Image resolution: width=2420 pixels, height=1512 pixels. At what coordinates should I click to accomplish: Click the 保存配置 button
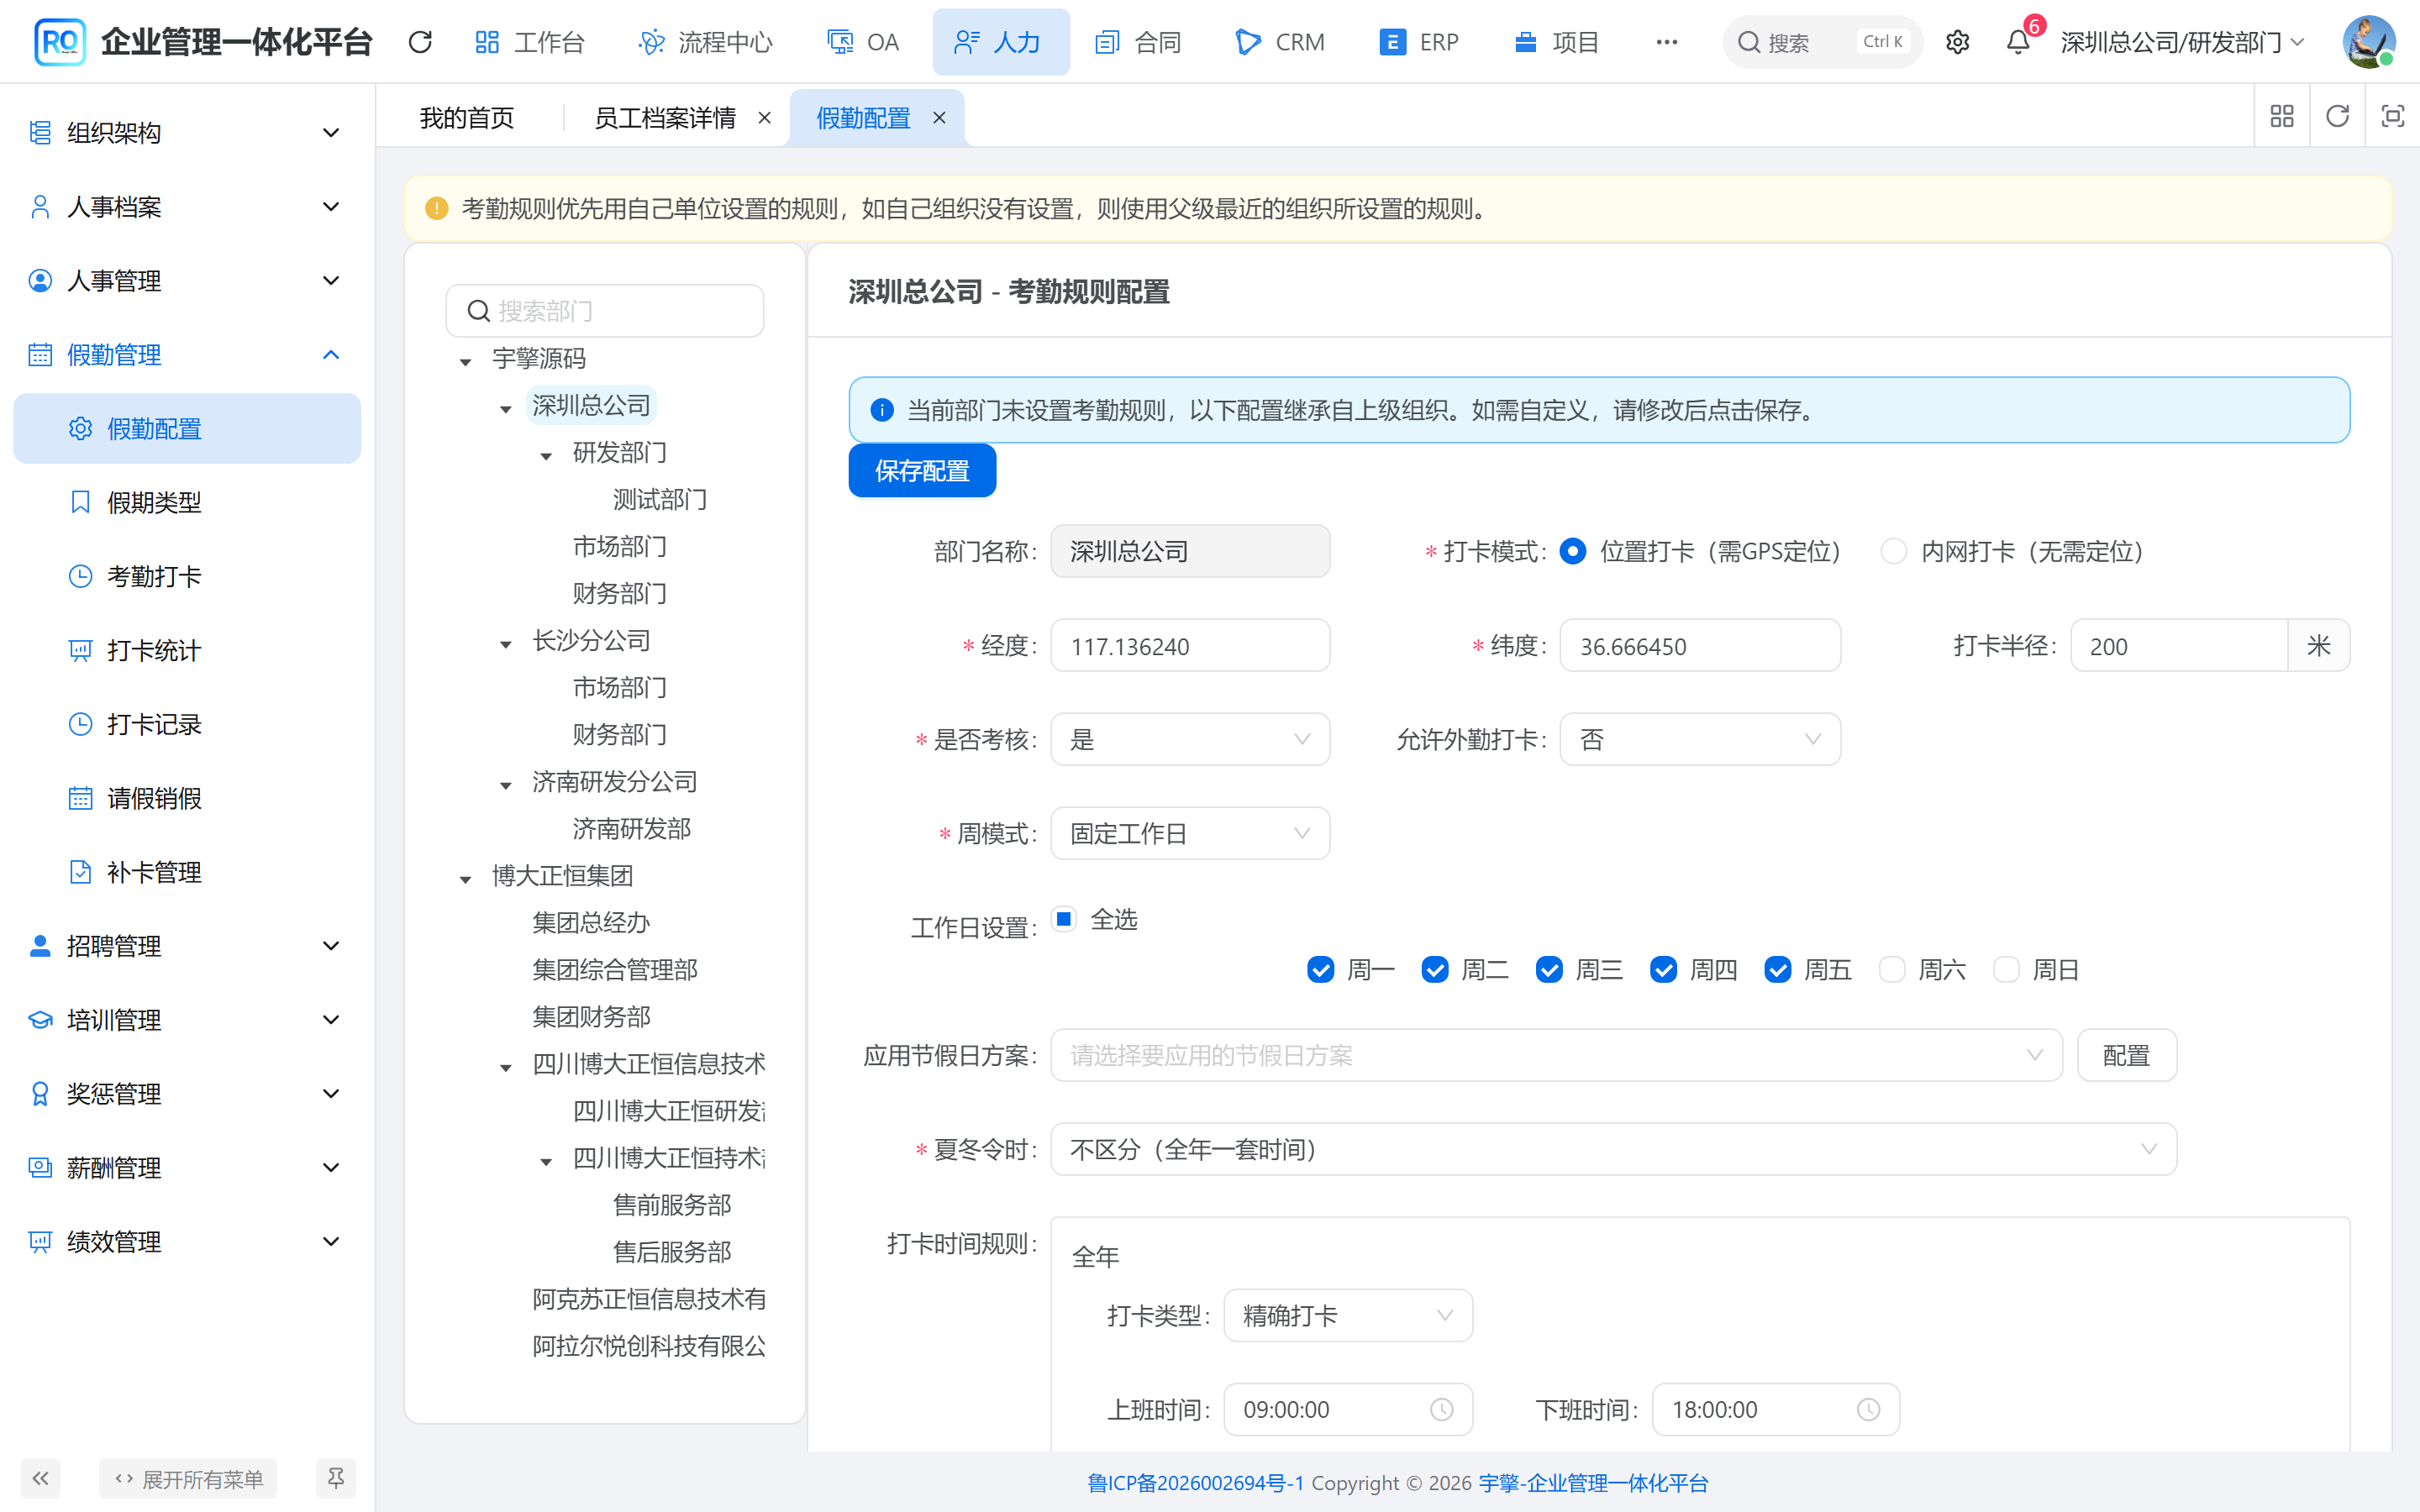[922, 470]
